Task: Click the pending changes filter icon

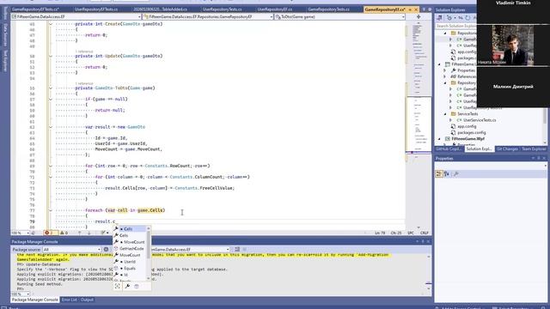Action: pos(449,18)
